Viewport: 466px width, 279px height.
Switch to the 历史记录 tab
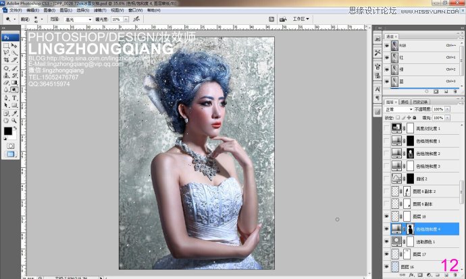coord(420,102)
